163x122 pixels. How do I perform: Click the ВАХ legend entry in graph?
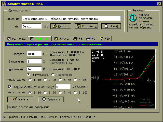pos(146,102)
